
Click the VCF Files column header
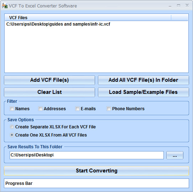[88, 18]
